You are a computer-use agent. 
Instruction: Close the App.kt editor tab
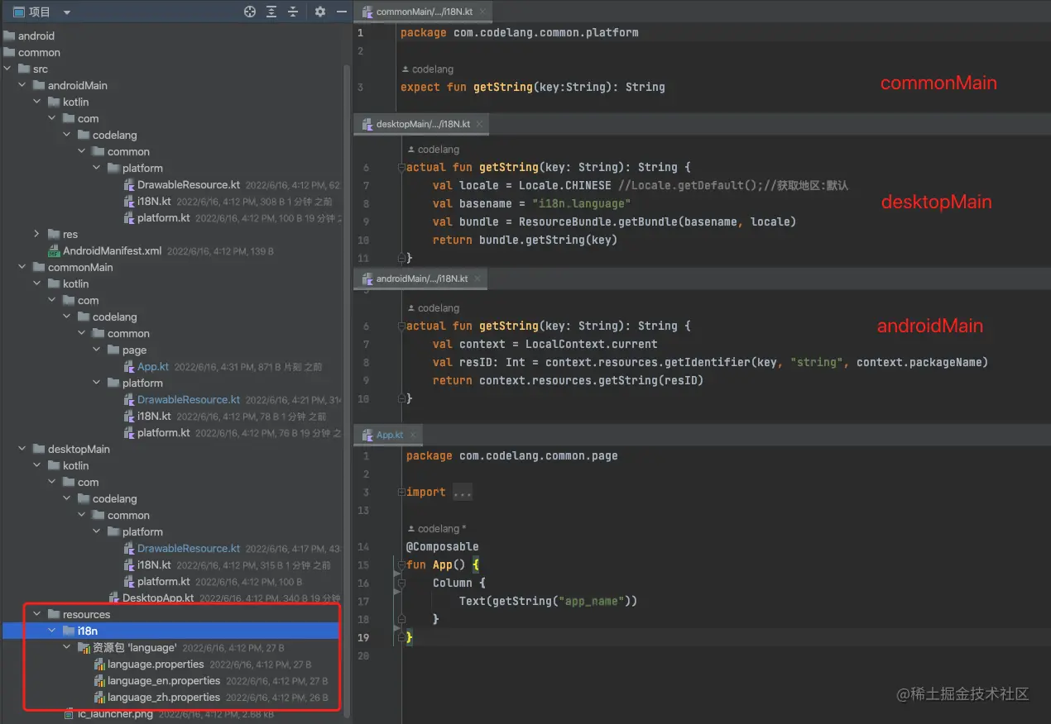(x=412, y=435)
